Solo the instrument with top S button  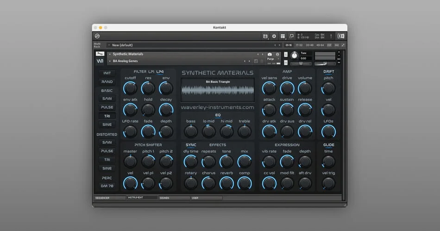tap(286, 55)
